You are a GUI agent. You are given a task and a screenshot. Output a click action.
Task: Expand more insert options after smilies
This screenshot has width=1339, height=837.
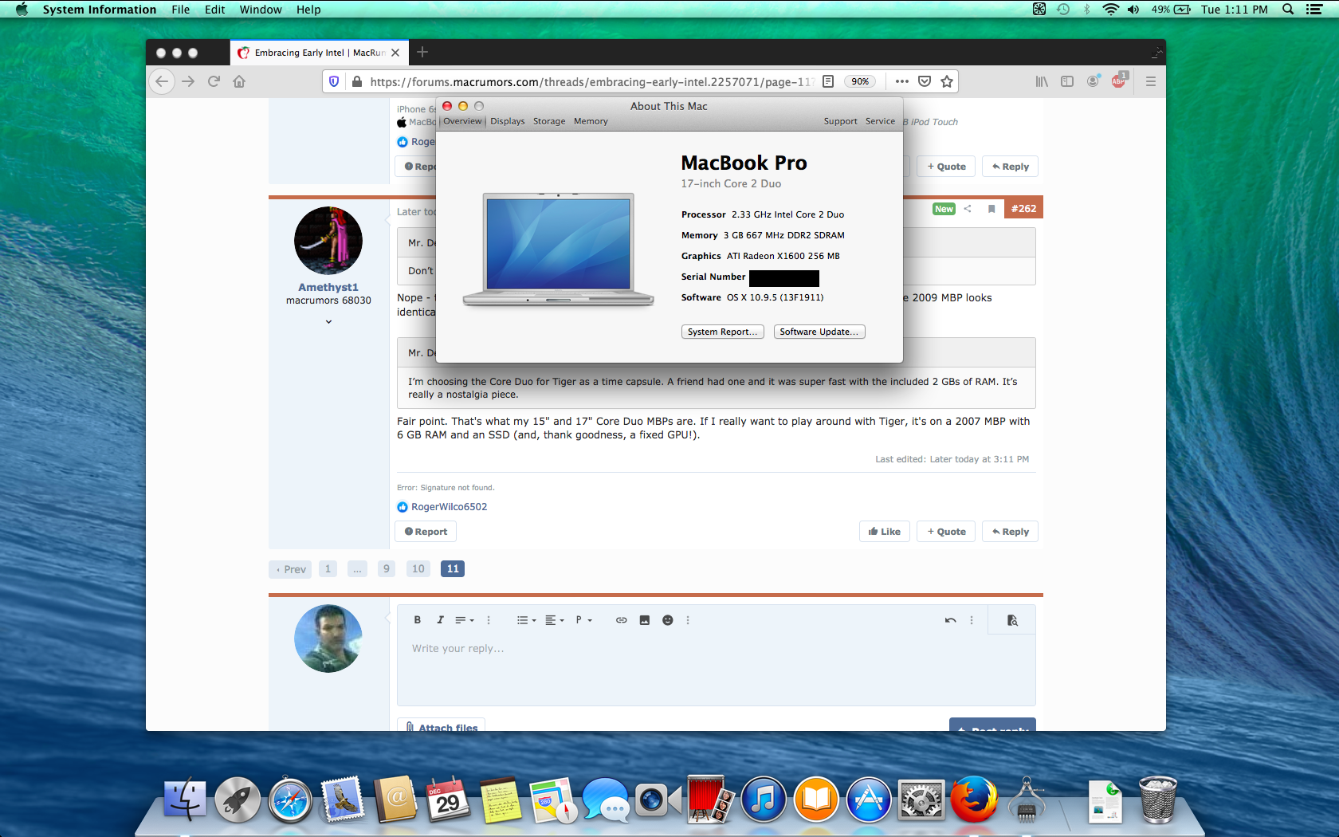(688, 620)
